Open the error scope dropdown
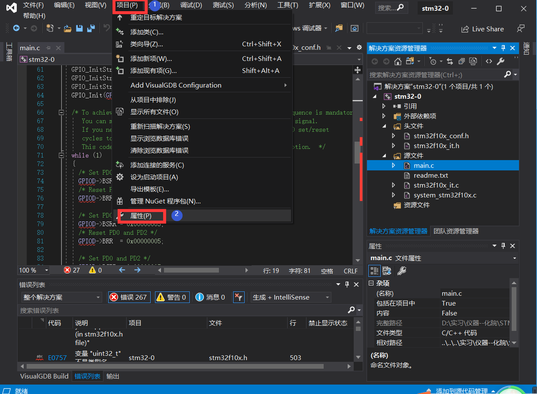This screenshot has width=537, height=394. point(61,297)
